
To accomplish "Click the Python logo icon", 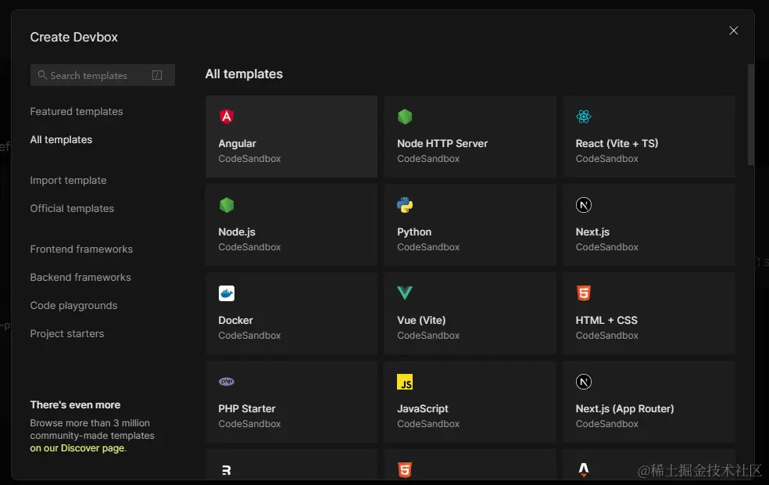I will pos(405,205).
